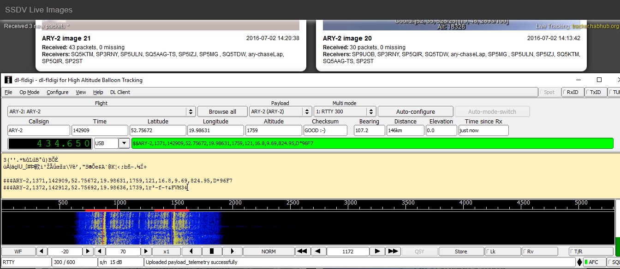Click the Auto-configure button
Screen dimensions: 620x269
point(415,111)
